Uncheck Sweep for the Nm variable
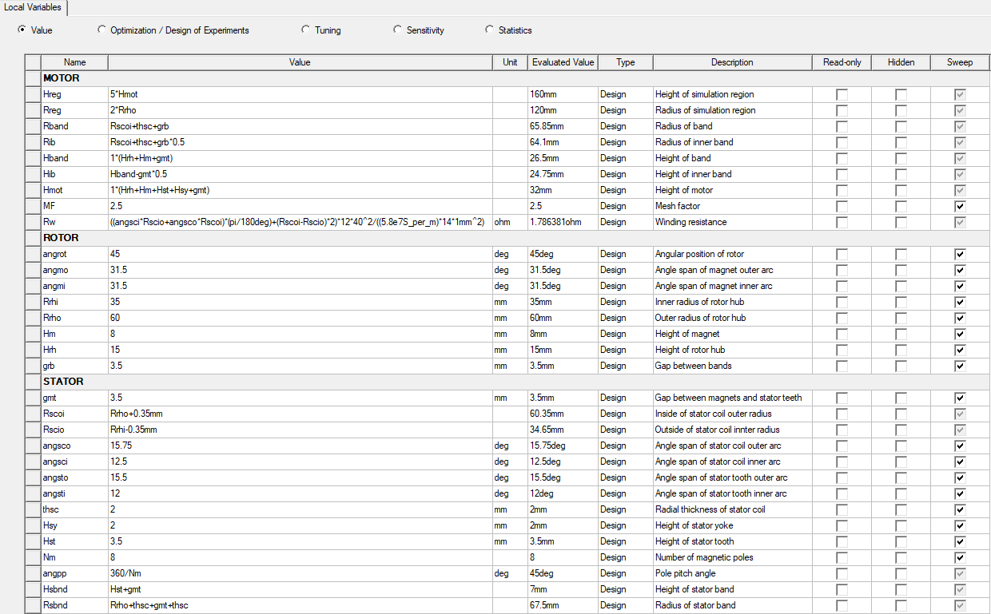Viewport: 991px width, 614px height. 960,557
